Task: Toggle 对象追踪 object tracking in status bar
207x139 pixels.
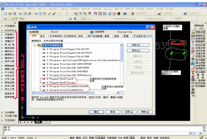Action: tap(112, 138)
